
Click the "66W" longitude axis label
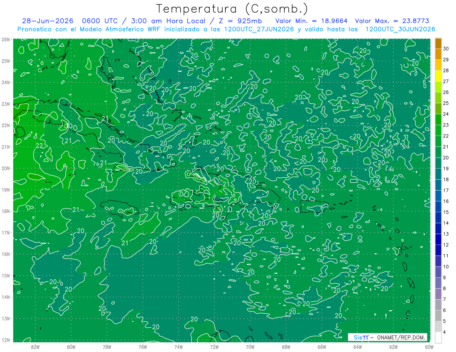pos(322,347)
